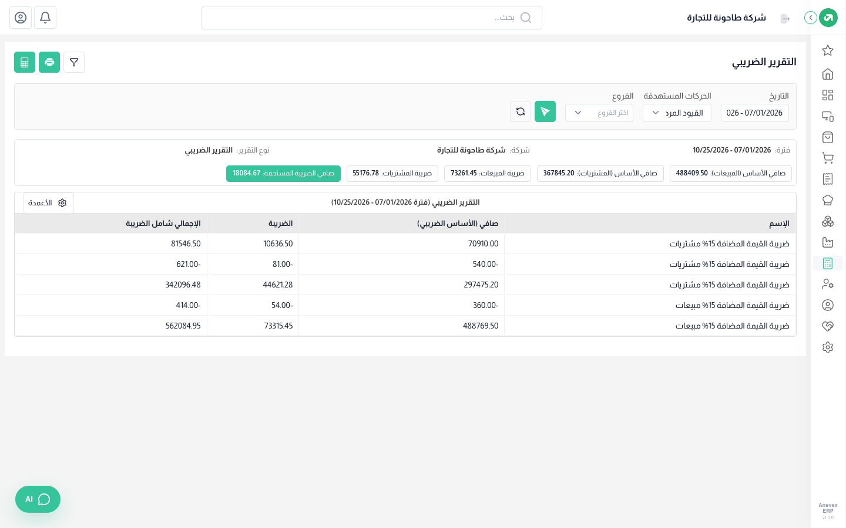
Task: Click the صافي الضريبة المستحقة 18084.67 badge
Action: click(283, 174)
